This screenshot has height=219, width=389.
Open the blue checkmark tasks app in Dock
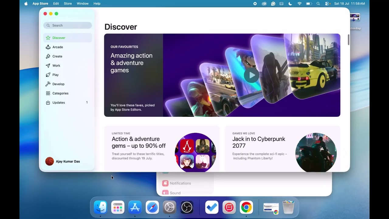coord(212,207)
